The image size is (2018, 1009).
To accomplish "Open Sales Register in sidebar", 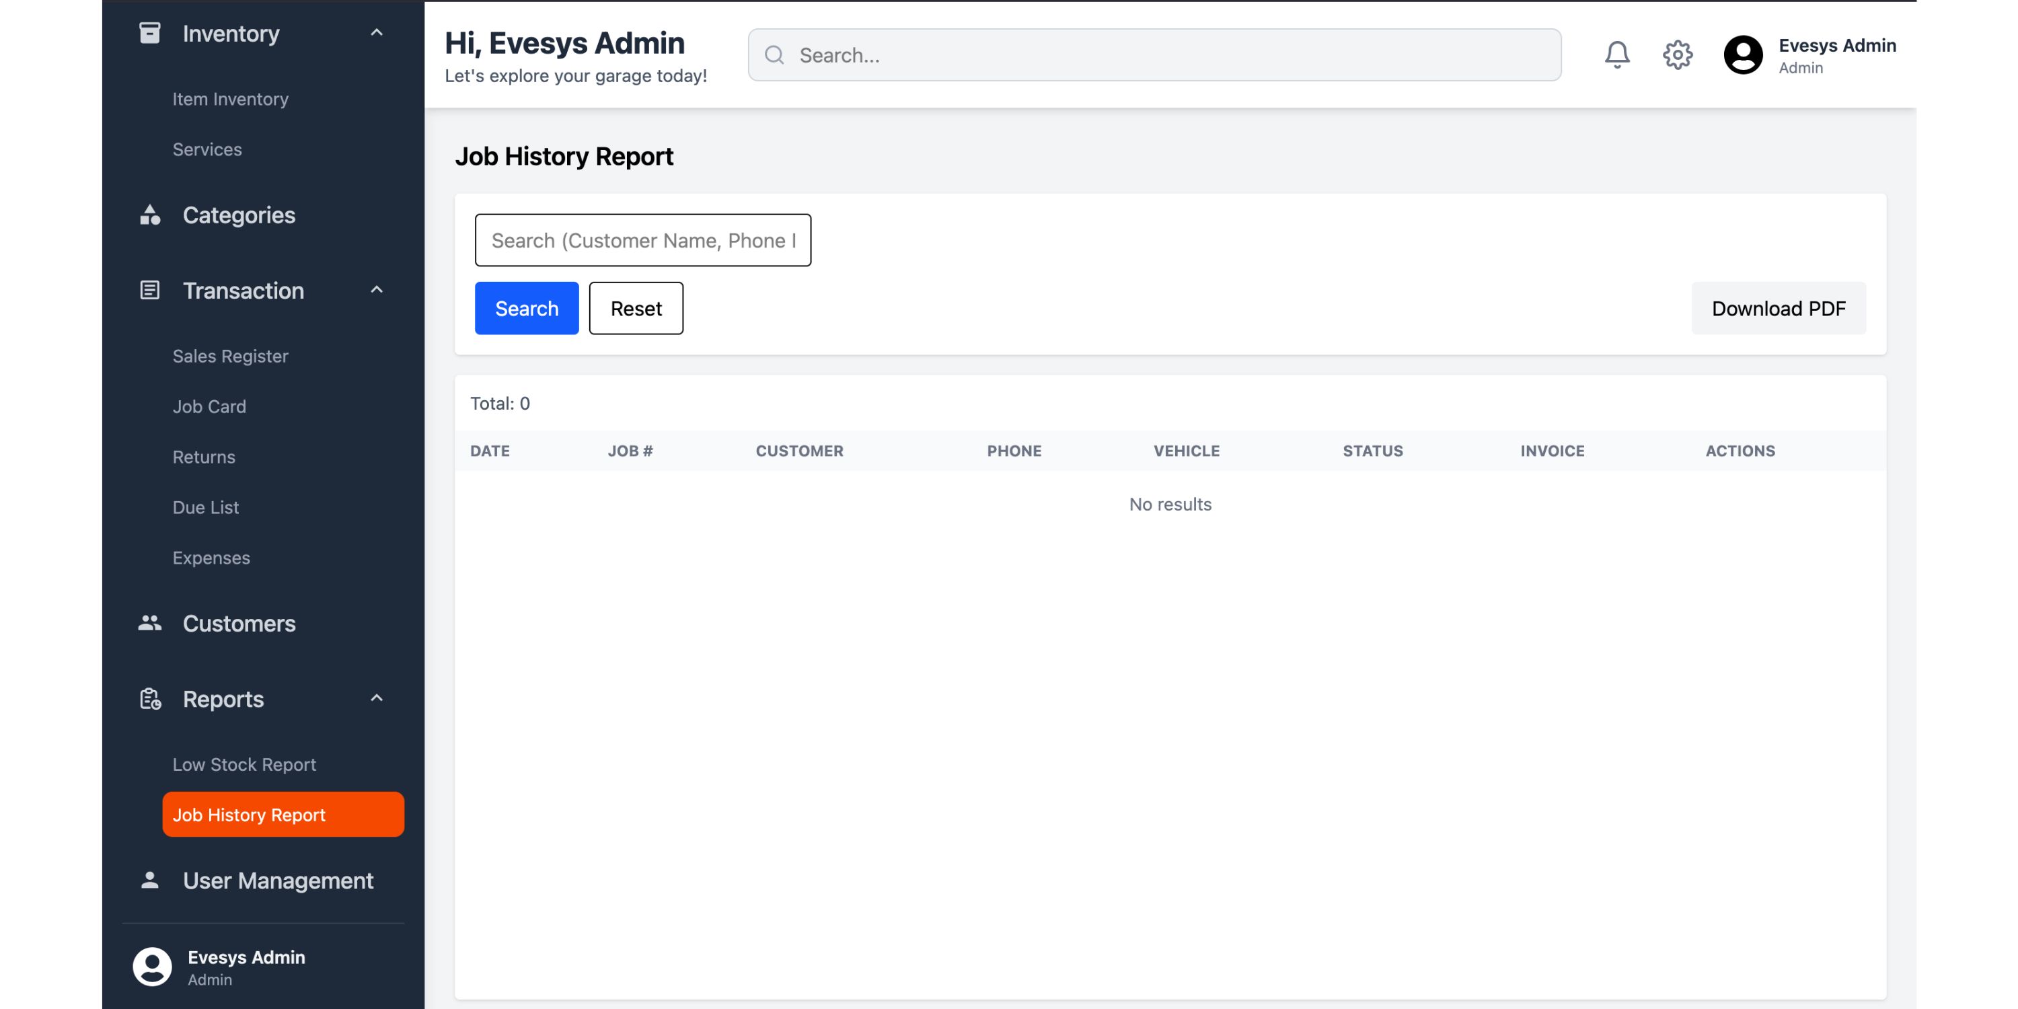I will point(230,357).
